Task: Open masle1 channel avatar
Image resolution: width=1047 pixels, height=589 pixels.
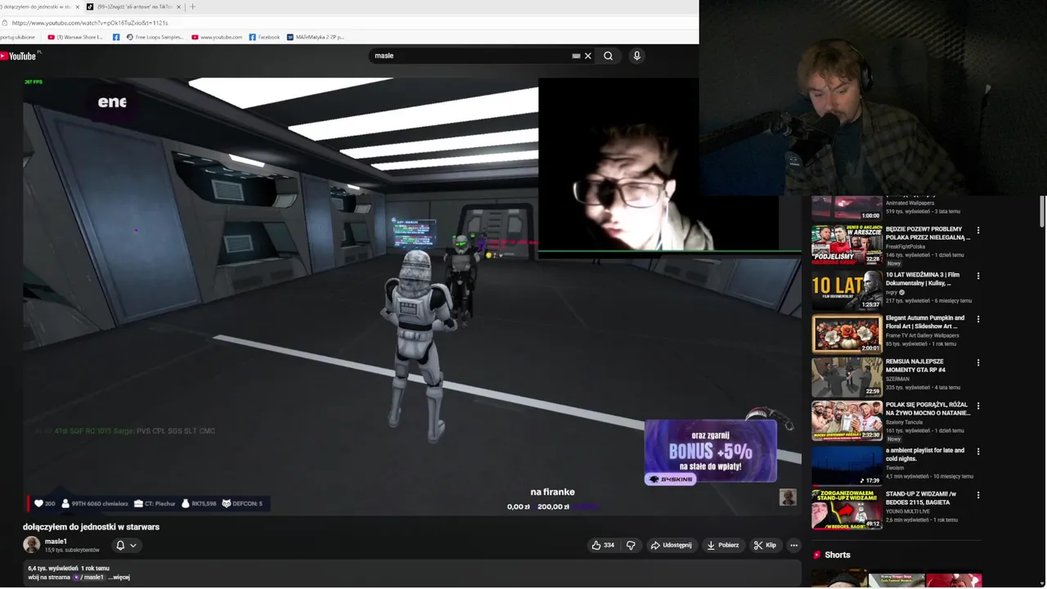Action: [31, 545]
